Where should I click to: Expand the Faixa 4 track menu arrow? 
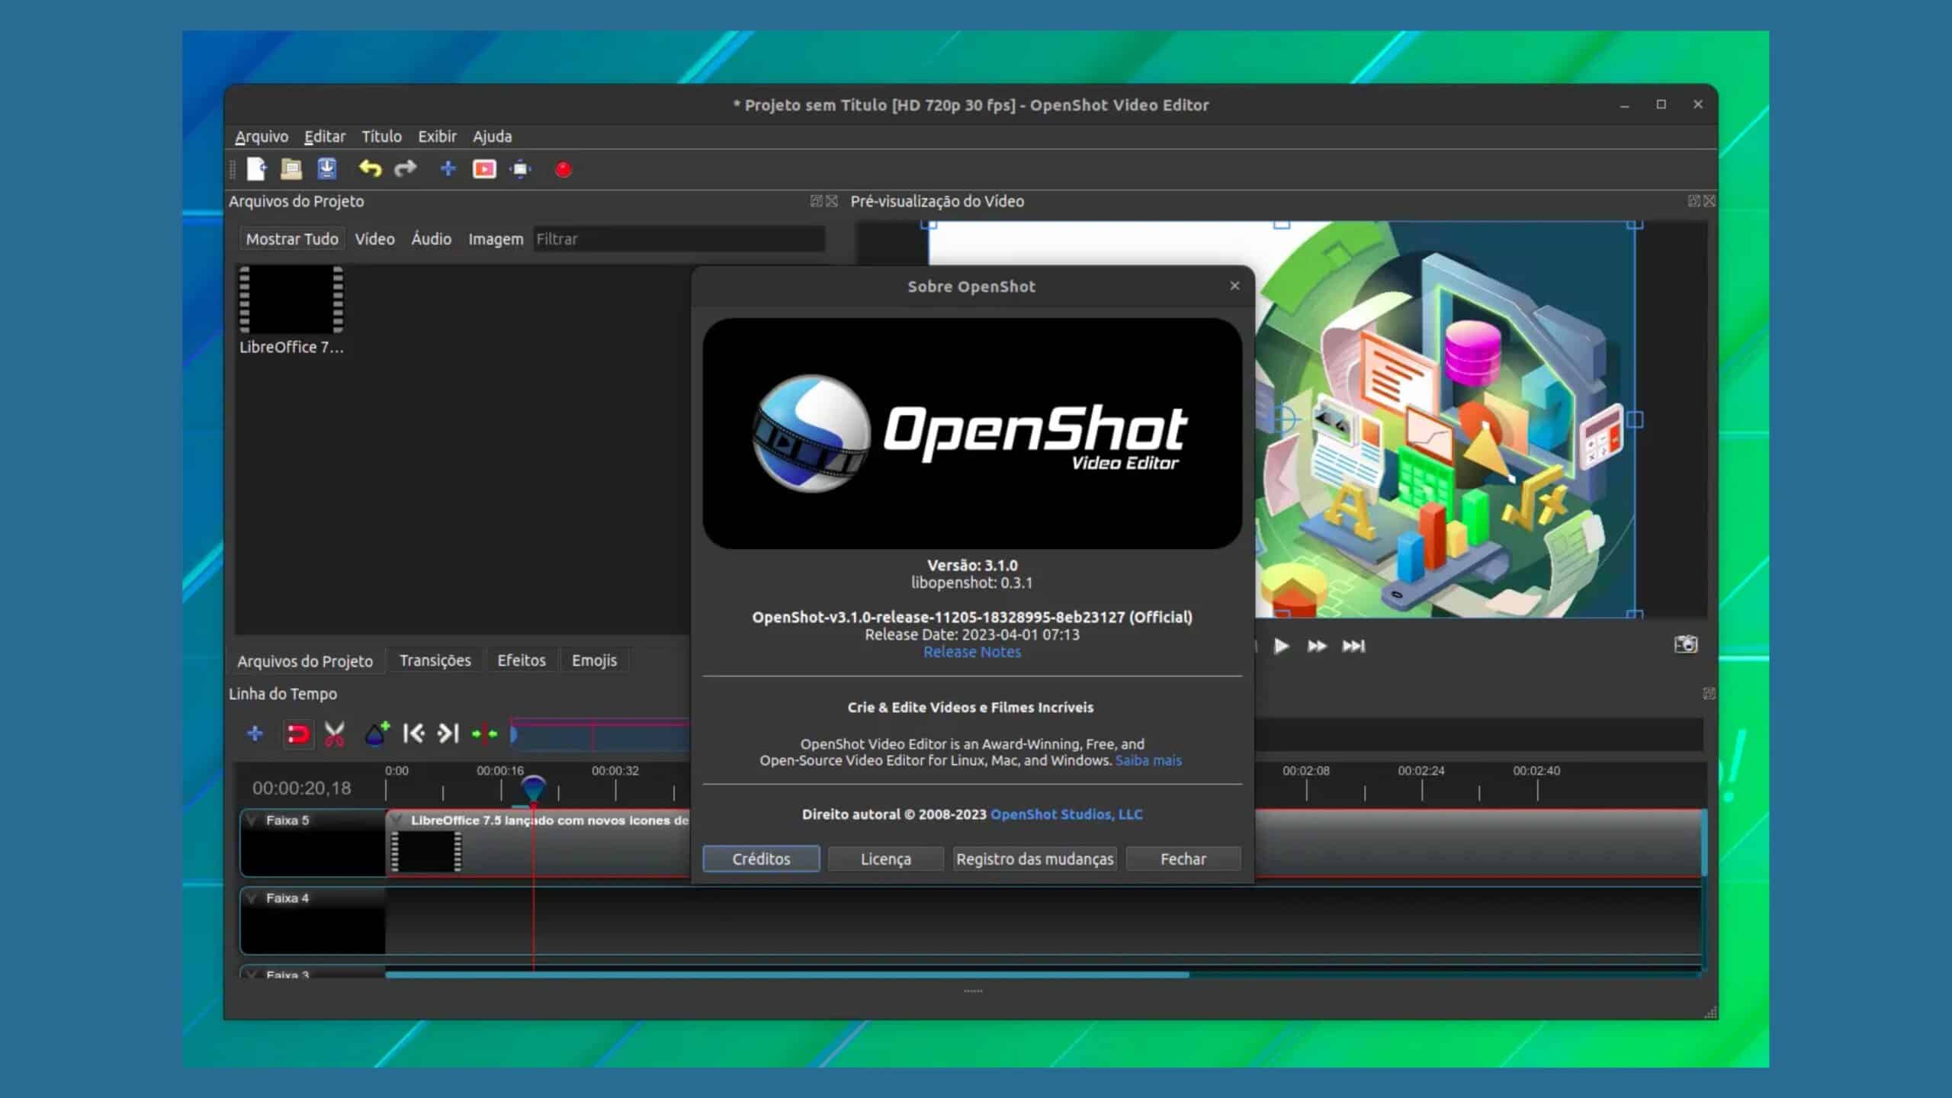(252, 898)
